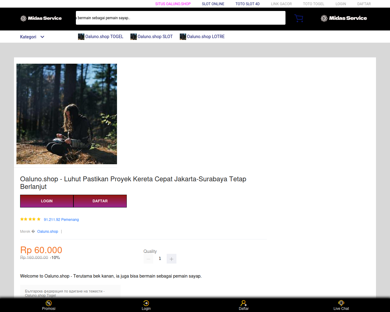The image size is (390, 312).
Task: Click the purple LOGIN button
Action: click(47, 201)
